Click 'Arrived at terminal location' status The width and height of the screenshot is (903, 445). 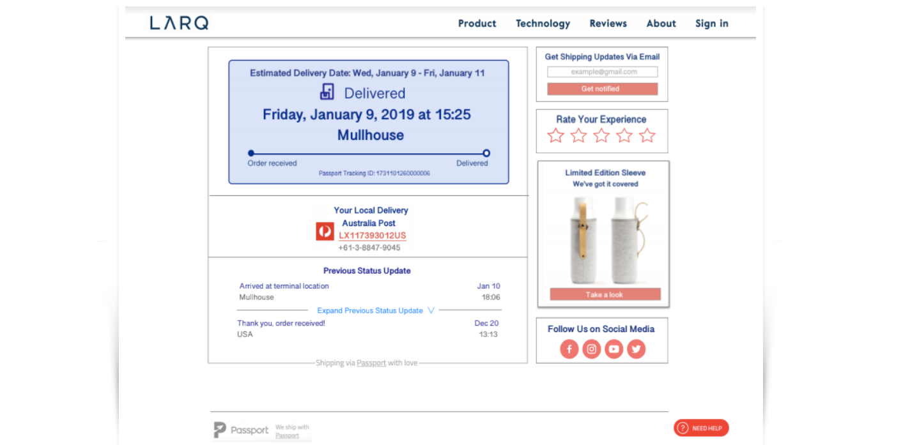tap(284, 286)
